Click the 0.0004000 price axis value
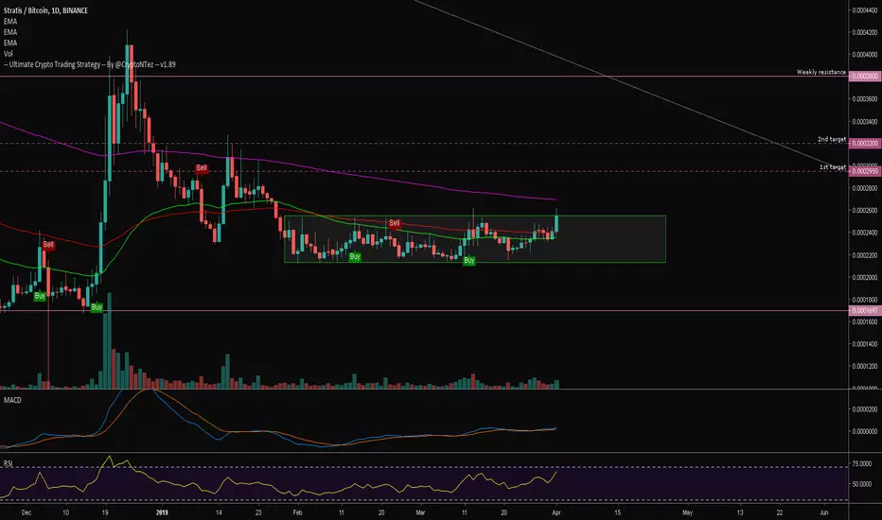 click(865, 55)
